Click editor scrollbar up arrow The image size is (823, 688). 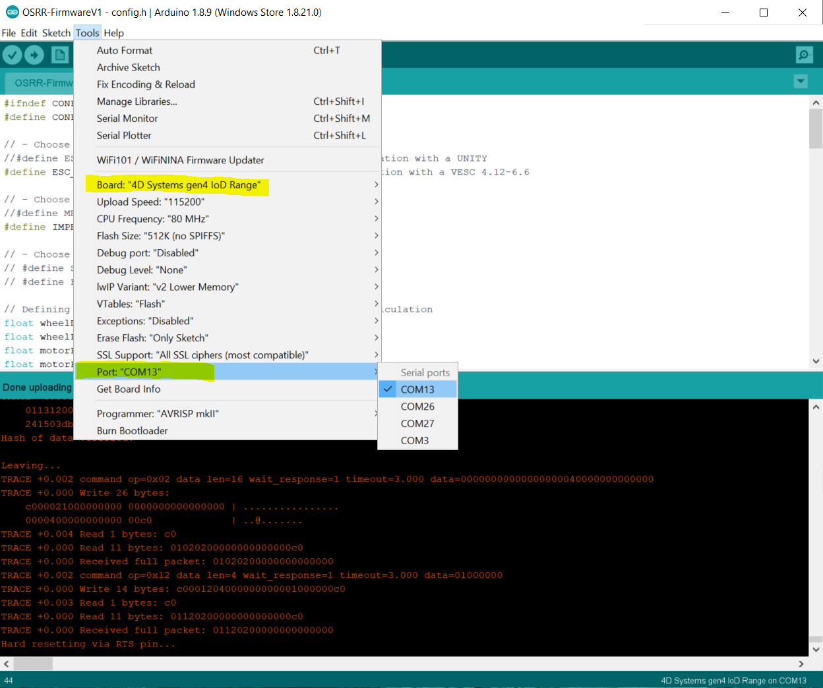point(816,102)
